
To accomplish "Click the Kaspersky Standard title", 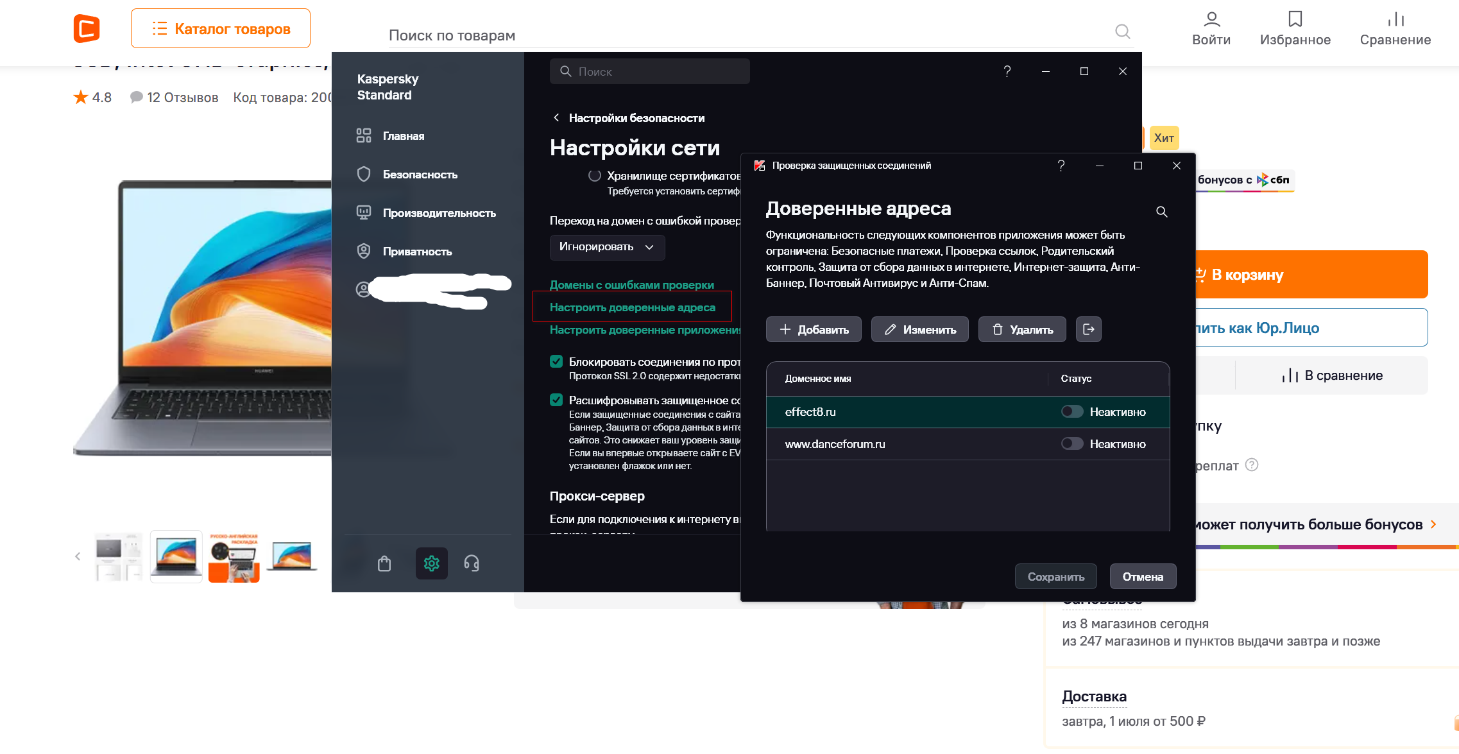I will (388, 87).
